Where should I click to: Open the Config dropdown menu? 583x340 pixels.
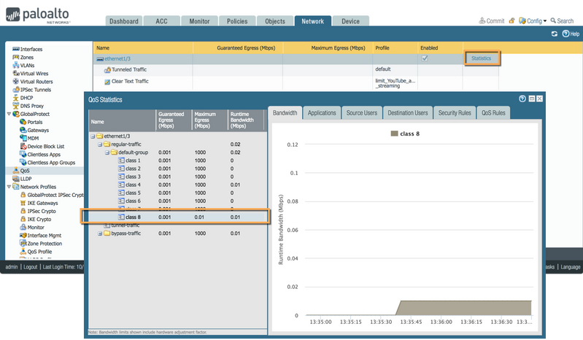(x=533, y=21)
